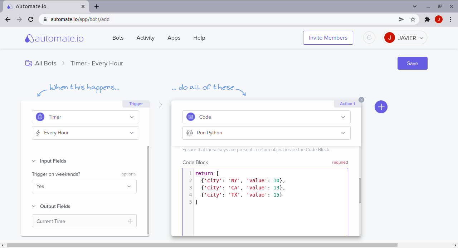Click the Run Python gear icon

pyautogui.click(x=190, y=133)
